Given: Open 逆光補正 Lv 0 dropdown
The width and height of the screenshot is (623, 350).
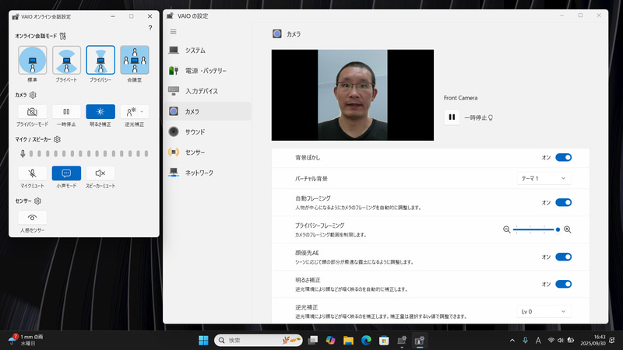Looking at the screenshot, I should 544,312.
